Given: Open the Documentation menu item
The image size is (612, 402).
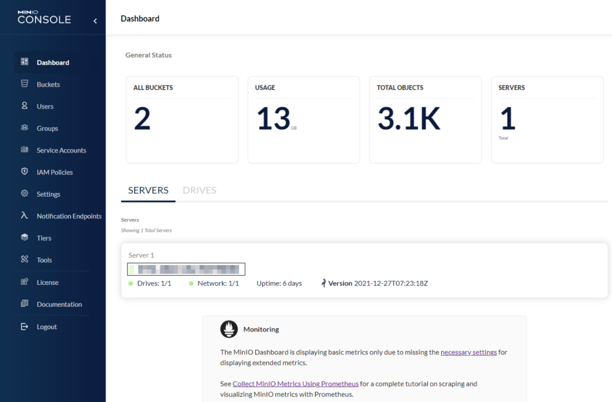Looking at the screenshot, I should click(x=59, y=304).
